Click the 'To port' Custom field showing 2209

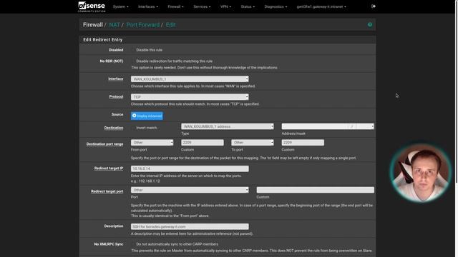pos(303,143)
